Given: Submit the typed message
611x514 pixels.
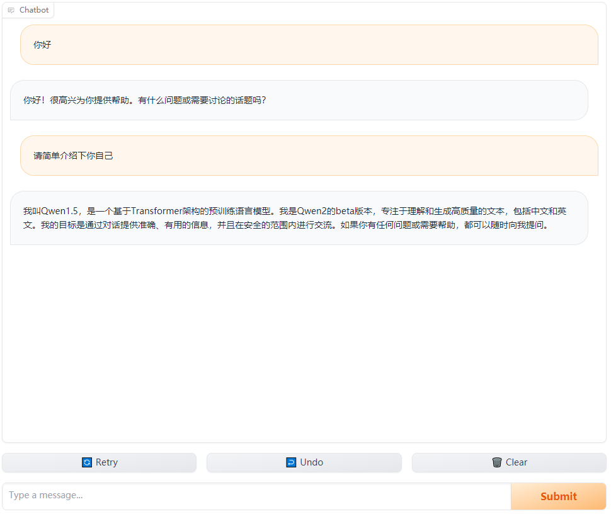Looking at the screenshot, I should [558, 496].
